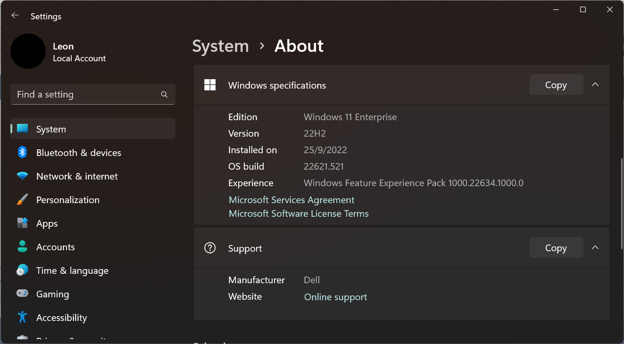This screenshot has height=344, width=624.
Task: Click the Windows specifications heading text
Action: (x=277, y=85)
